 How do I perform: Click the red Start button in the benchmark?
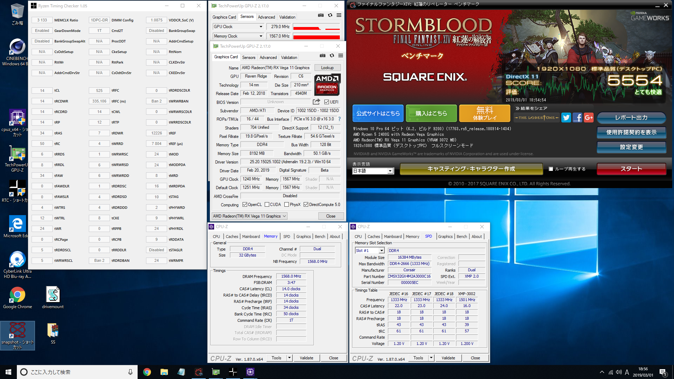pyautogui.click(x=631, y=169)
